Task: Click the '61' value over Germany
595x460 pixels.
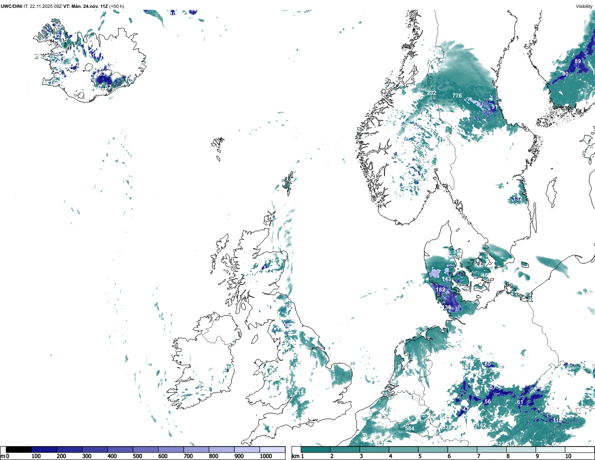Action: tap(520, 402)
